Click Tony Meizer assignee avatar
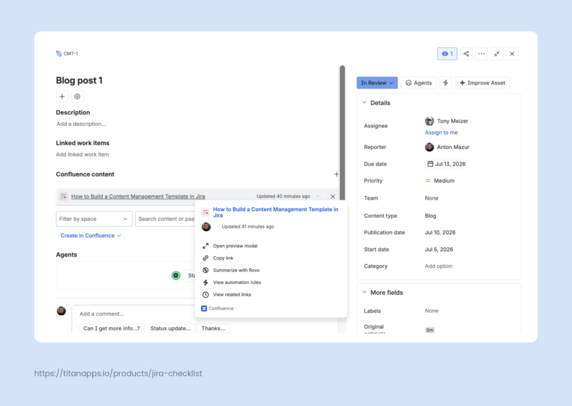 tap(430, 121)
